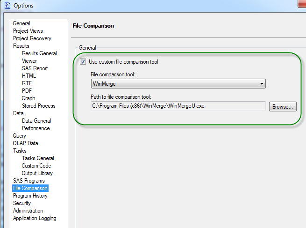Click the Options window title icon
Image resolution: width=306 pixels, height=228 pixels.
point(7,6)
